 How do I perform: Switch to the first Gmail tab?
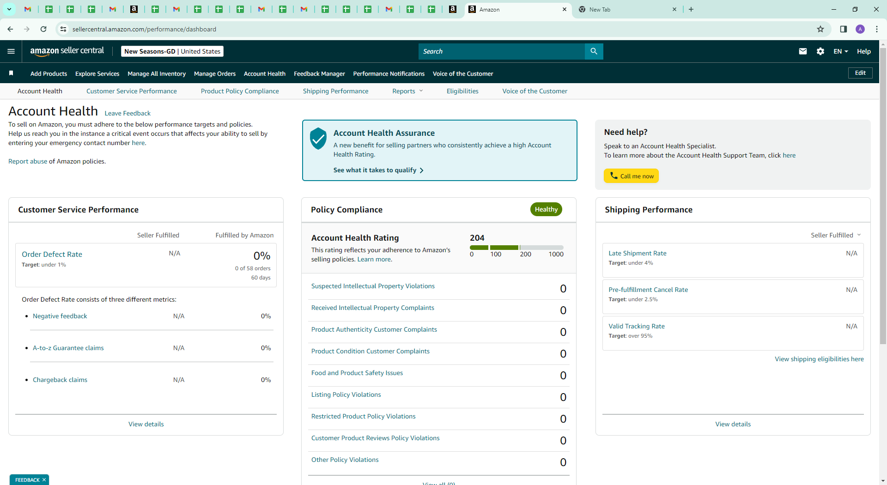pyautogui.click(x=28, y=9)
